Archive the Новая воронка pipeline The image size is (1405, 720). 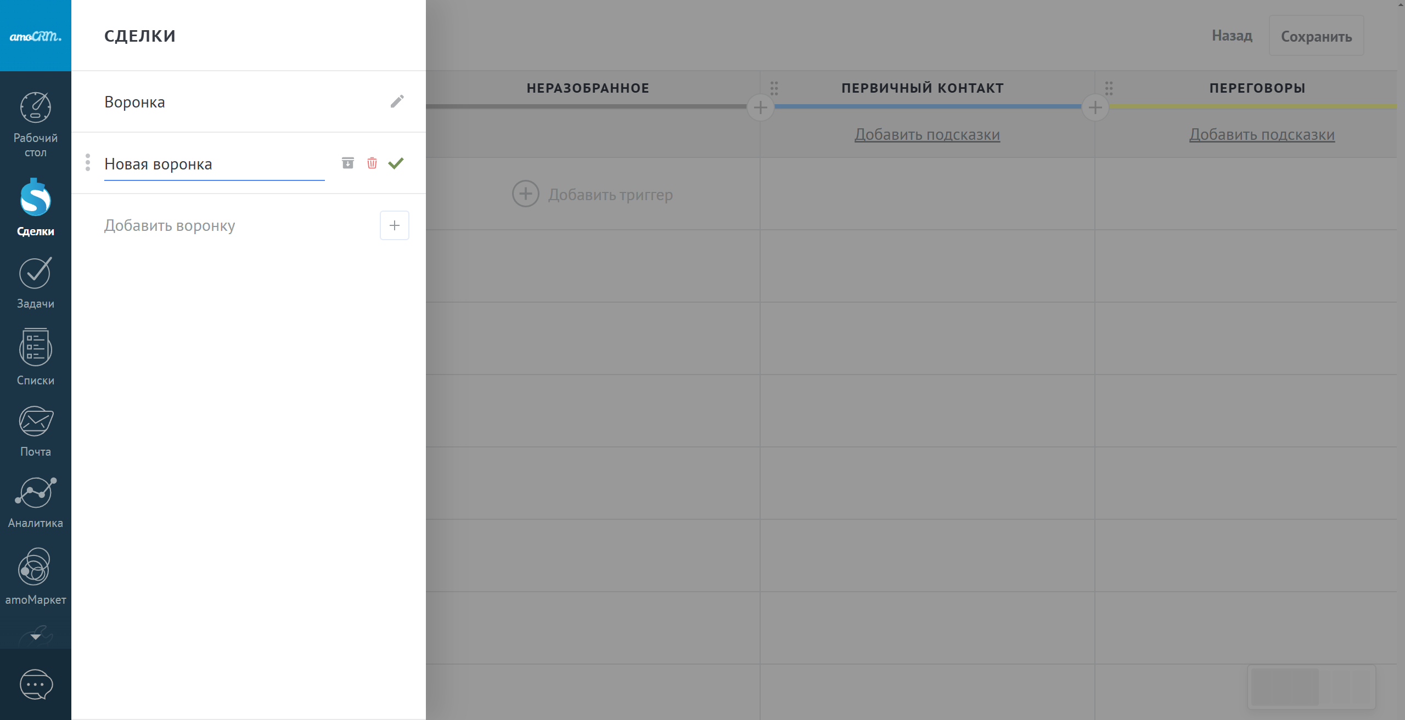(x=348, y=163)
